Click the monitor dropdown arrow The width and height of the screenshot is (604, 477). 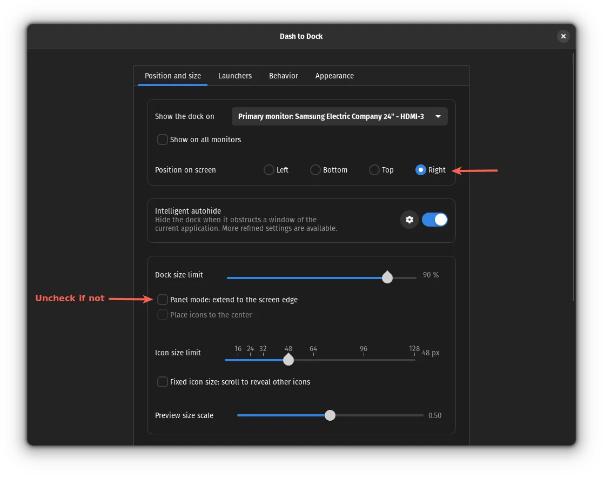(438, 116)
